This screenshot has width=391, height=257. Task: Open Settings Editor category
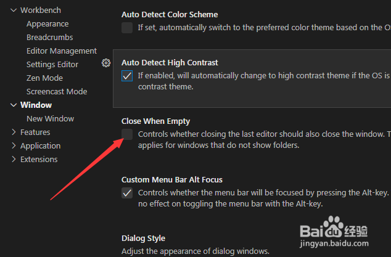[52, 65]
